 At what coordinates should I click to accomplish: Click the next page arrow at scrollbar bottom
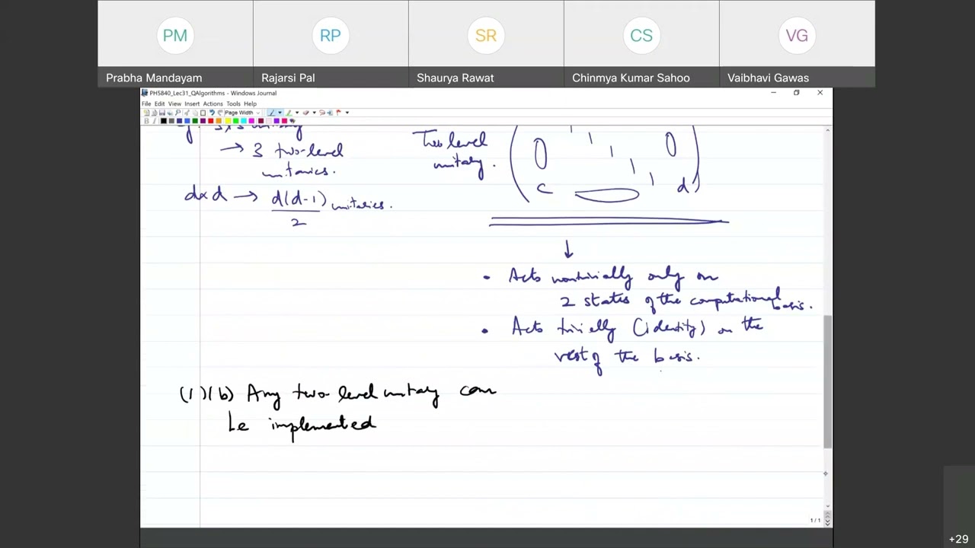[827, 524]
